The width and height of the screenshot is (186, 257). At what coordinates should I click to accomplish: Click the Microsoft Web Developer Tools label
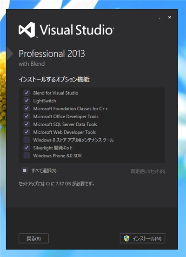point(65,132)
